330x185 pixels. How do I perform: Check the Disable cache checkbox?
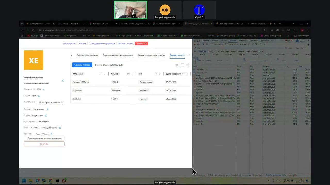tap(226, 44)
